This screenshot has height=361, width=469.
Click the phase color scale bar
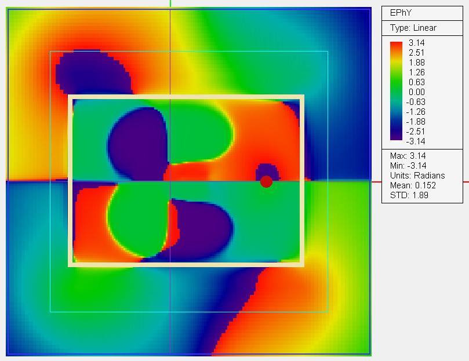click(396, 91)
